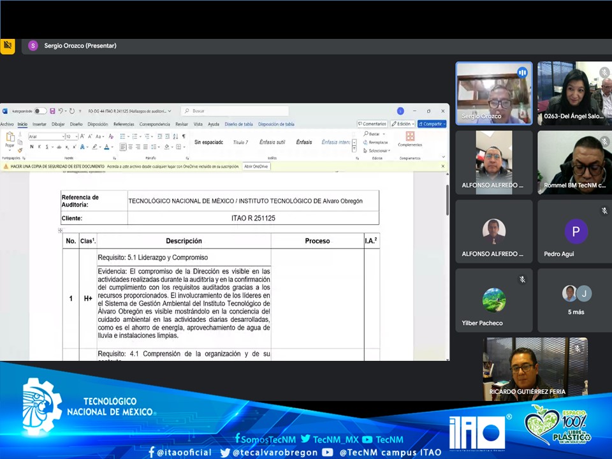The height and width of the screenshot is (459, 612).
Task: Expand the document title dropdown chevron
Action: [x=170, y=111]
